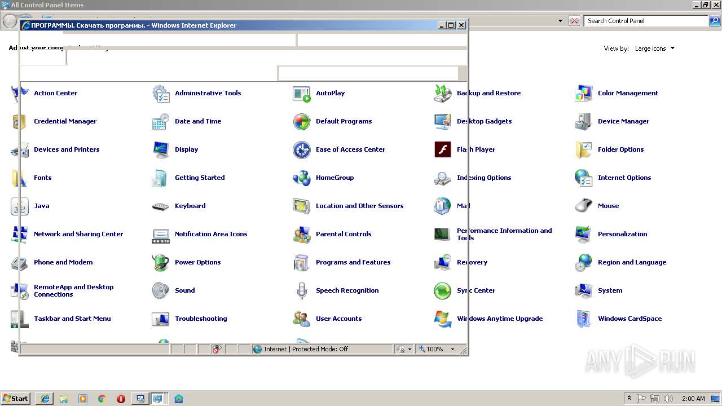Open the Network and Sharing Center link
722x406 pixels.
78,234
